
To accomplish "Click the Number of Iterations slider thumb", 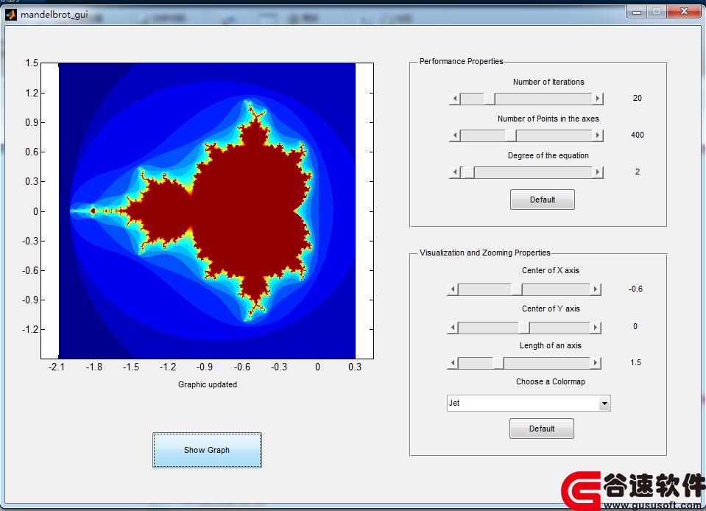I will (490, 98).
